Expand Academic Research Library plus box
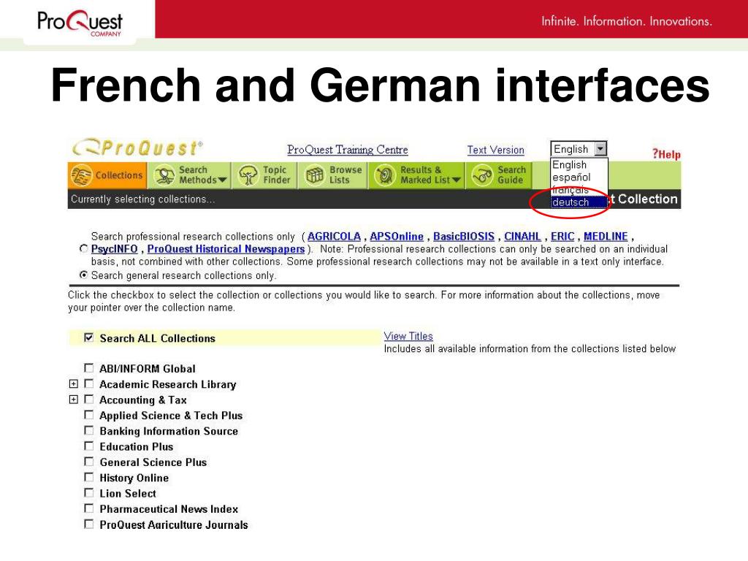Image resolution: width=748 pixels, height=561 pixels. pyautogui.click(x=74, y=383)
